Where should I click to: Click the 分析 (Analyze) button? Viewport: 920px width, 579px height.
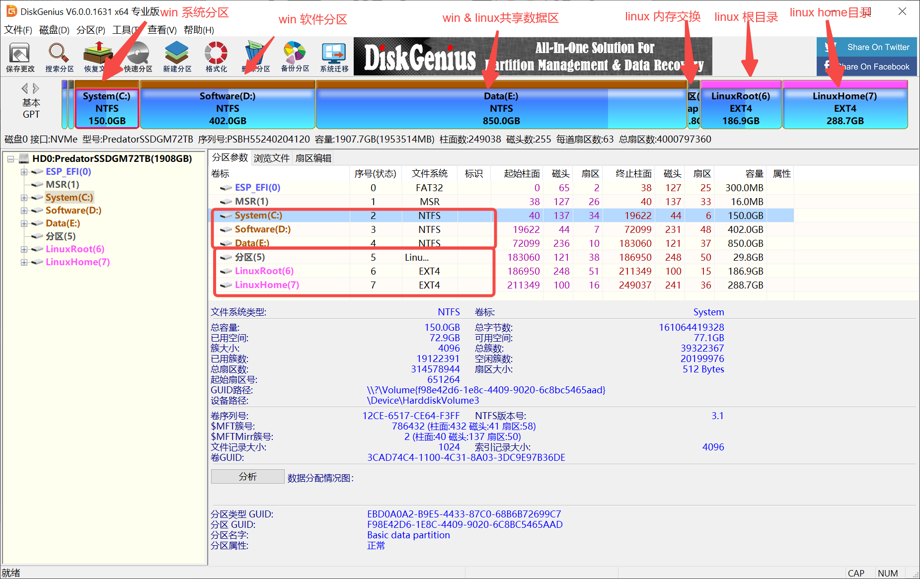247,477
